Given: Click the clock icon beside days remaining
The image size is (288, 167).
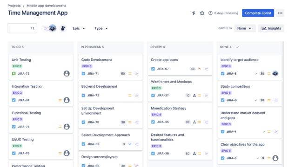Looking at the screenshot, I should [x=210, y=13].
